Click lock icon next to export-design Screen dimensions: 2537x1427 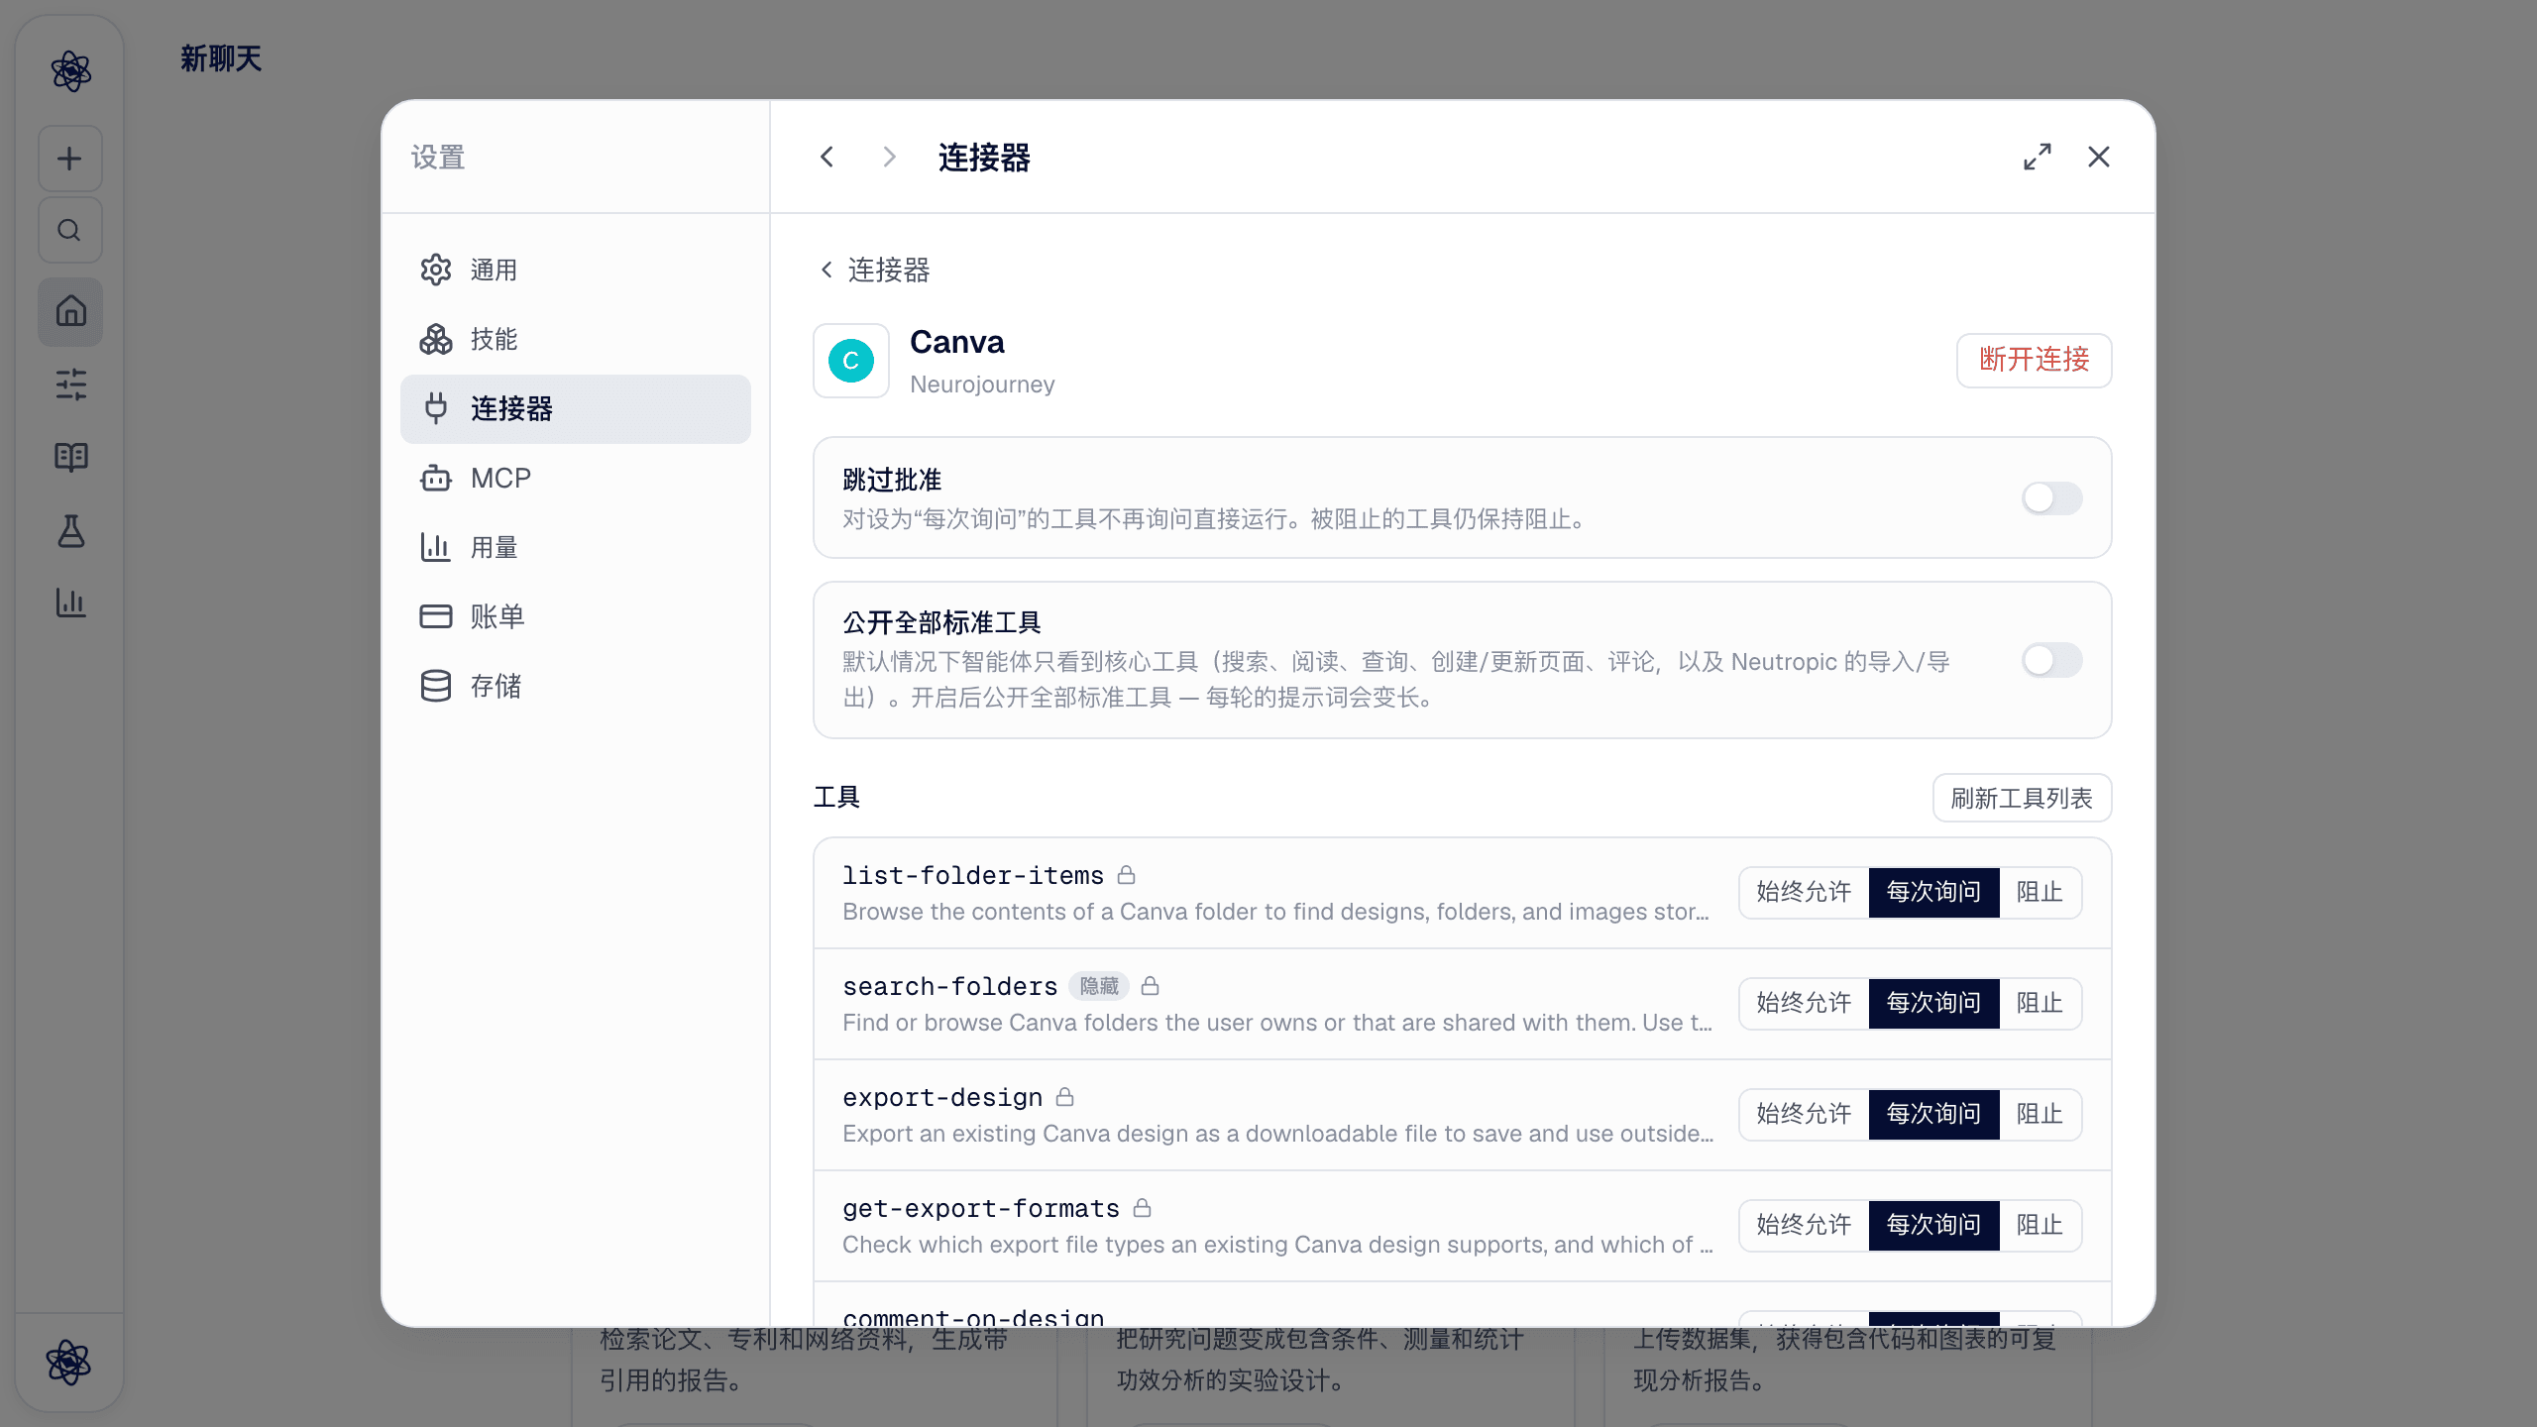(x=1065, y=1097)
